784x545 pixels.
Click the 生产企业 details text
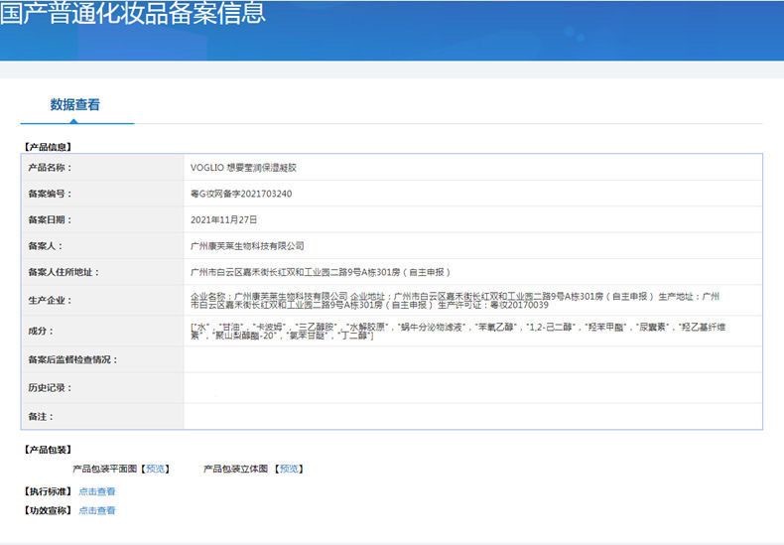coord(455,301)
